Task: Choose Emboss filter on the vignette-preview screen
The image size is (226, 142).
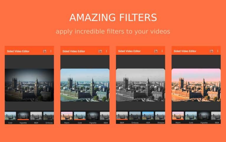Action: (49, 116)
